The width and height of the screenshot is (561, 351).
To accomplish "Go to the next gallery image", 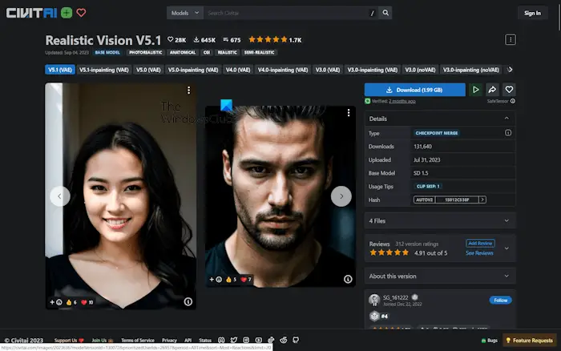I will [x=341, y=196].
